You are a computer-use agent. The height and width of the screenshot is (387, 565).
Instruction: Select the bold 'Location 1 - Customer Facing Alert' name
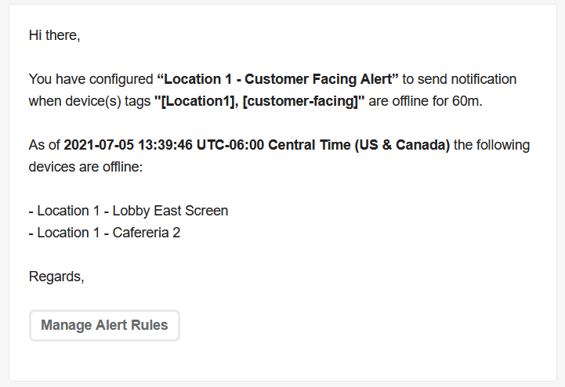(x=278, y=79)
